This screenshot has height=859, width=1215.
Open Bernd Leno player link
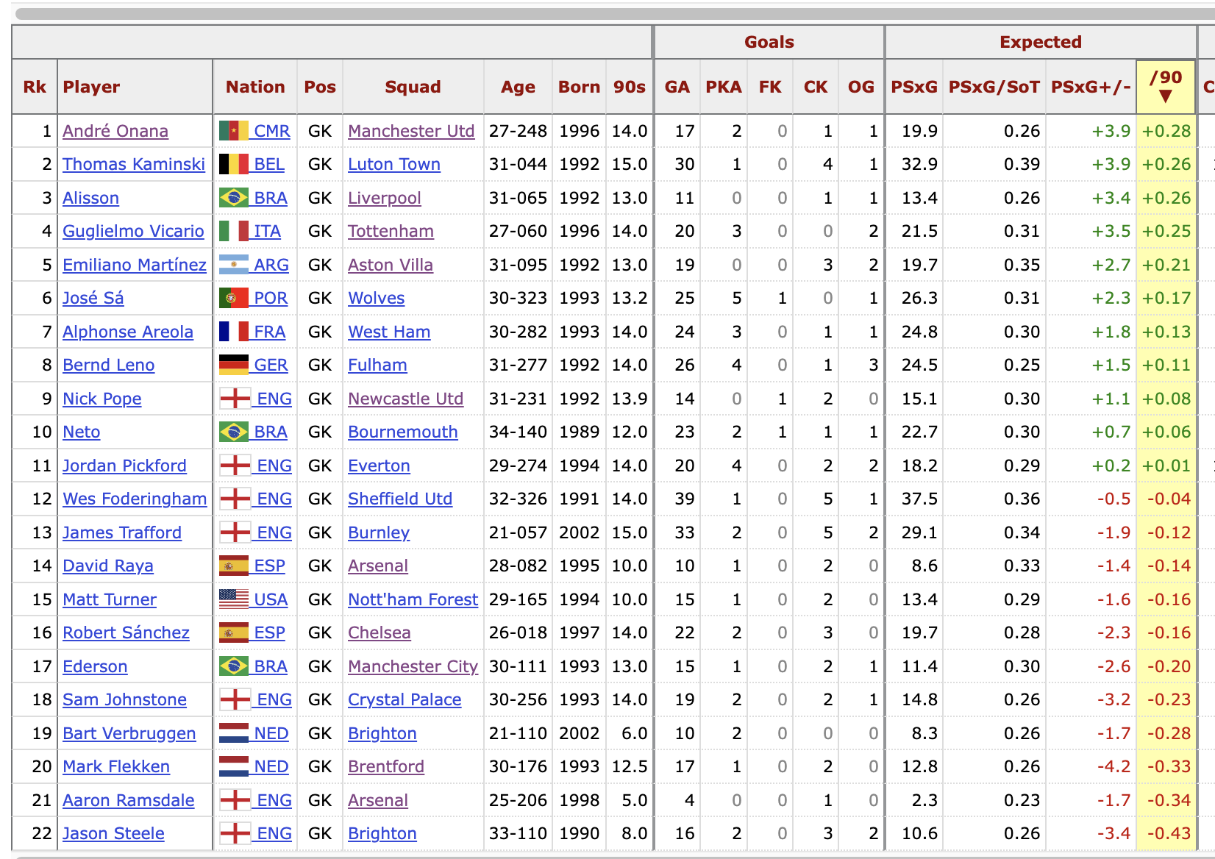click(x=109, y=365)
